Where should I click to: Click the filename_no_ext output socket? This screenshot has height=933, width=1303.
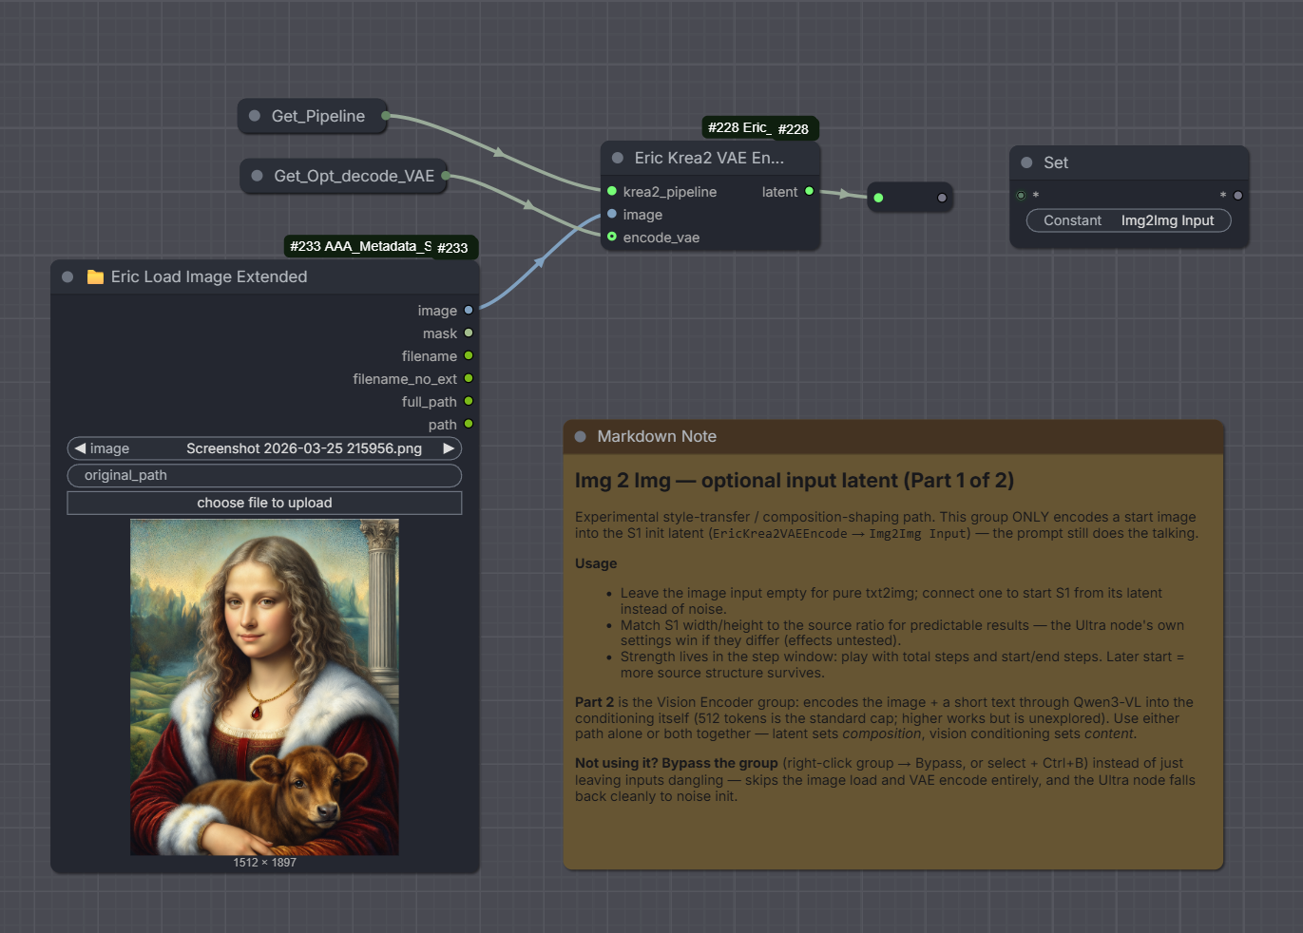click(469, 378)
